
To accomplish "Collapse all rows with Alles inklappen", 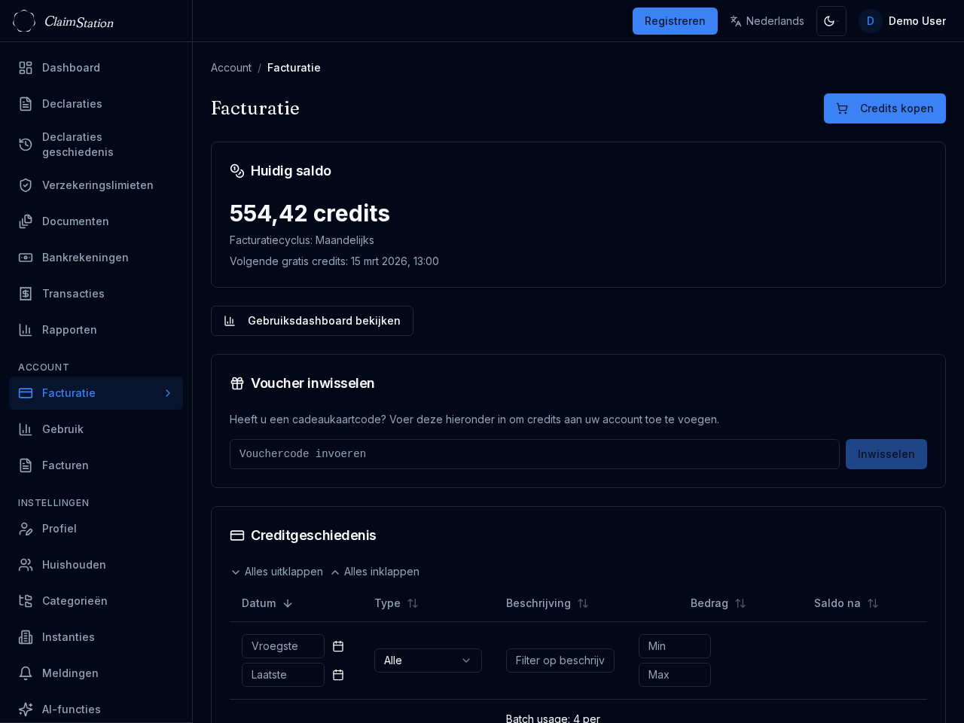I will (375, 572).
